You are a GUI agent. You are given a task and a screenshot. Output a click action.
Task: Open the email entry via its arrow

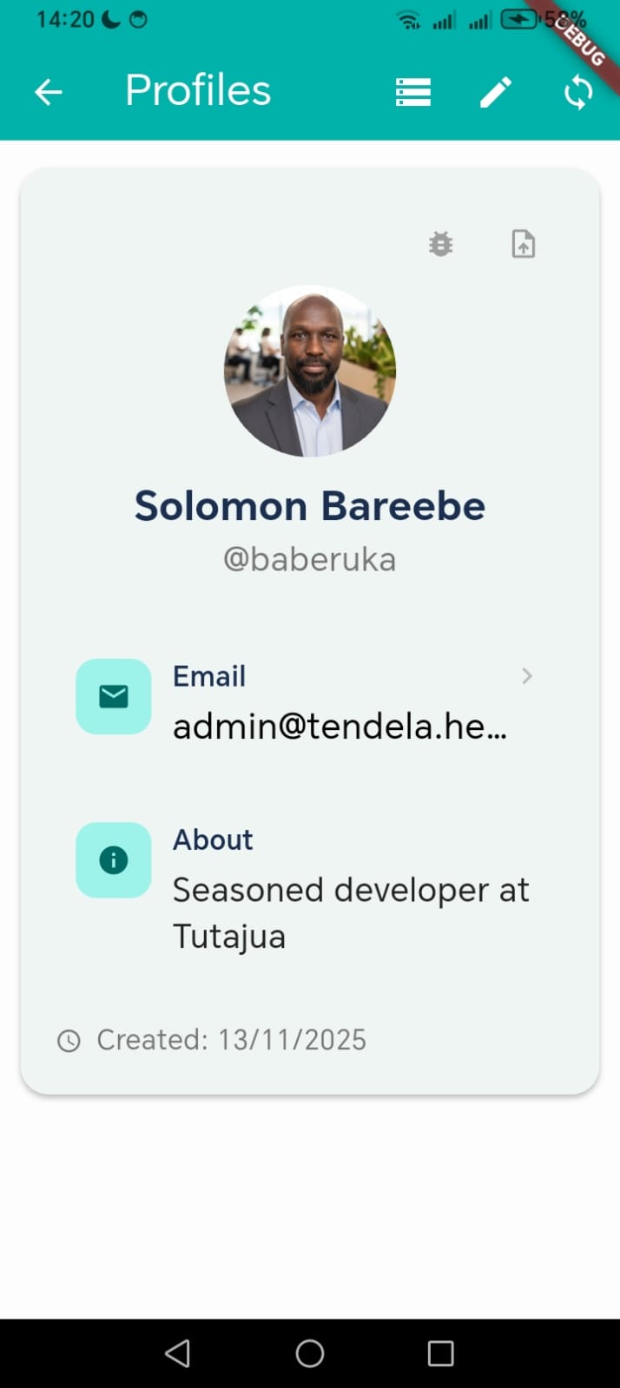[527, 675]
